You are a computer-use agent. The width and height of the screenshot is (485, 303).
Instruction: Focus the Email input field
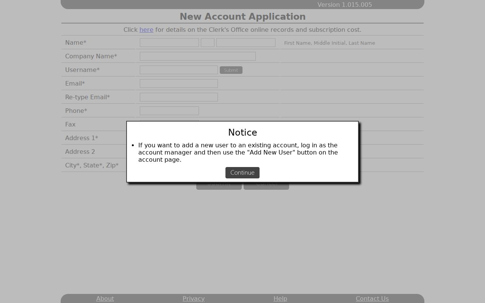(x=179, y=83)
